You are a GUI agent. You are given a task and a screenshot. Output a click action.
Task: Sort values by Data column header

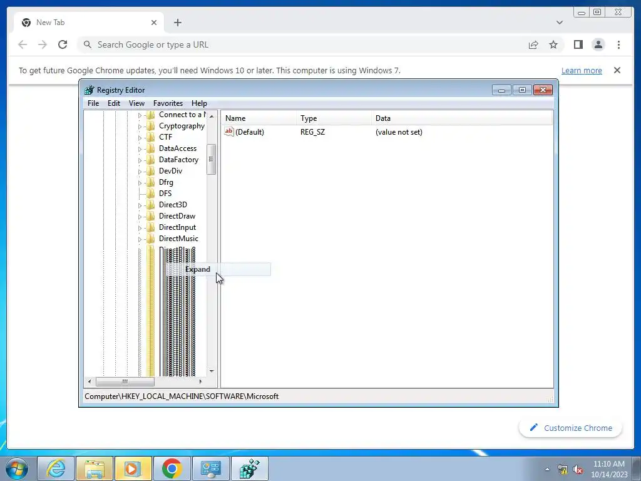pos(462,118)
